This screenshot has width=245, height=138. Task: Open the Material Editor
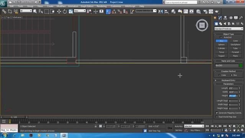click(198, 11)
